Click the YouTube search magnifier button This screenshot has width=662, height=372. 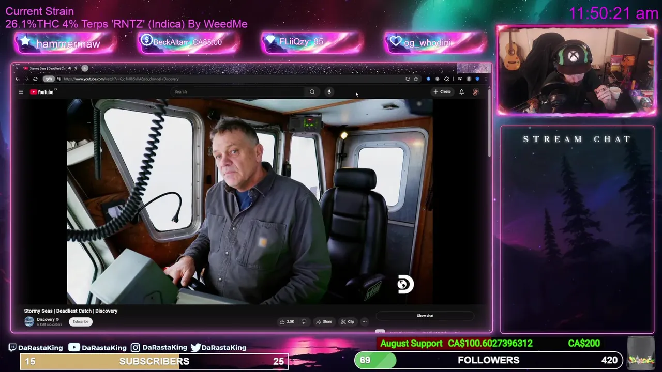point(312,92)
